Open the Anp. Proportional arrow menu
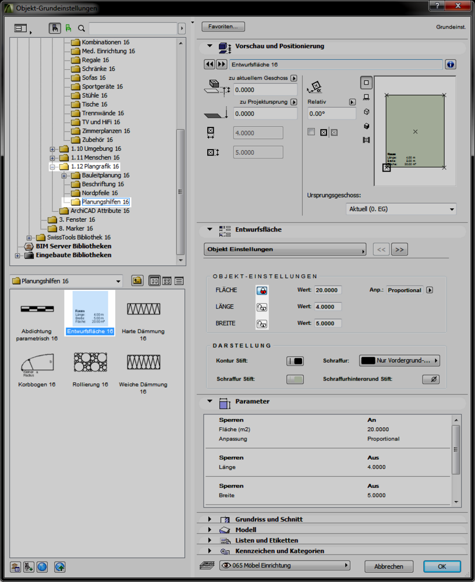Screen dimensions: 475x582 pyautogui.click(x=430, y=290)
